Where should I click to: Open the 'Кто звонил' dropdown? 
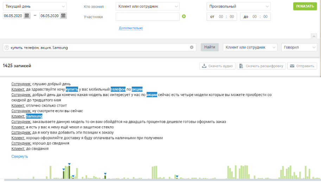pyautogui.click(x=147, y=6)
